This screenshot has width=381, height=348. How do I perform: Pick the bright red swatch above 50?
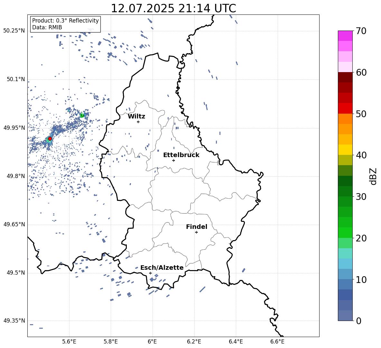point(345,108)
